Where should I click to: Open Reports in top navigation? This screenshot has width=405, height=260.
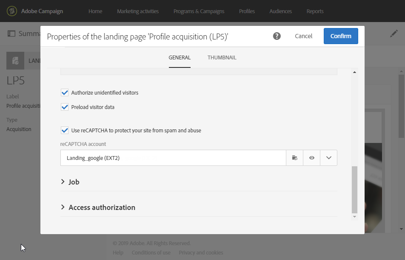[315, 11]
